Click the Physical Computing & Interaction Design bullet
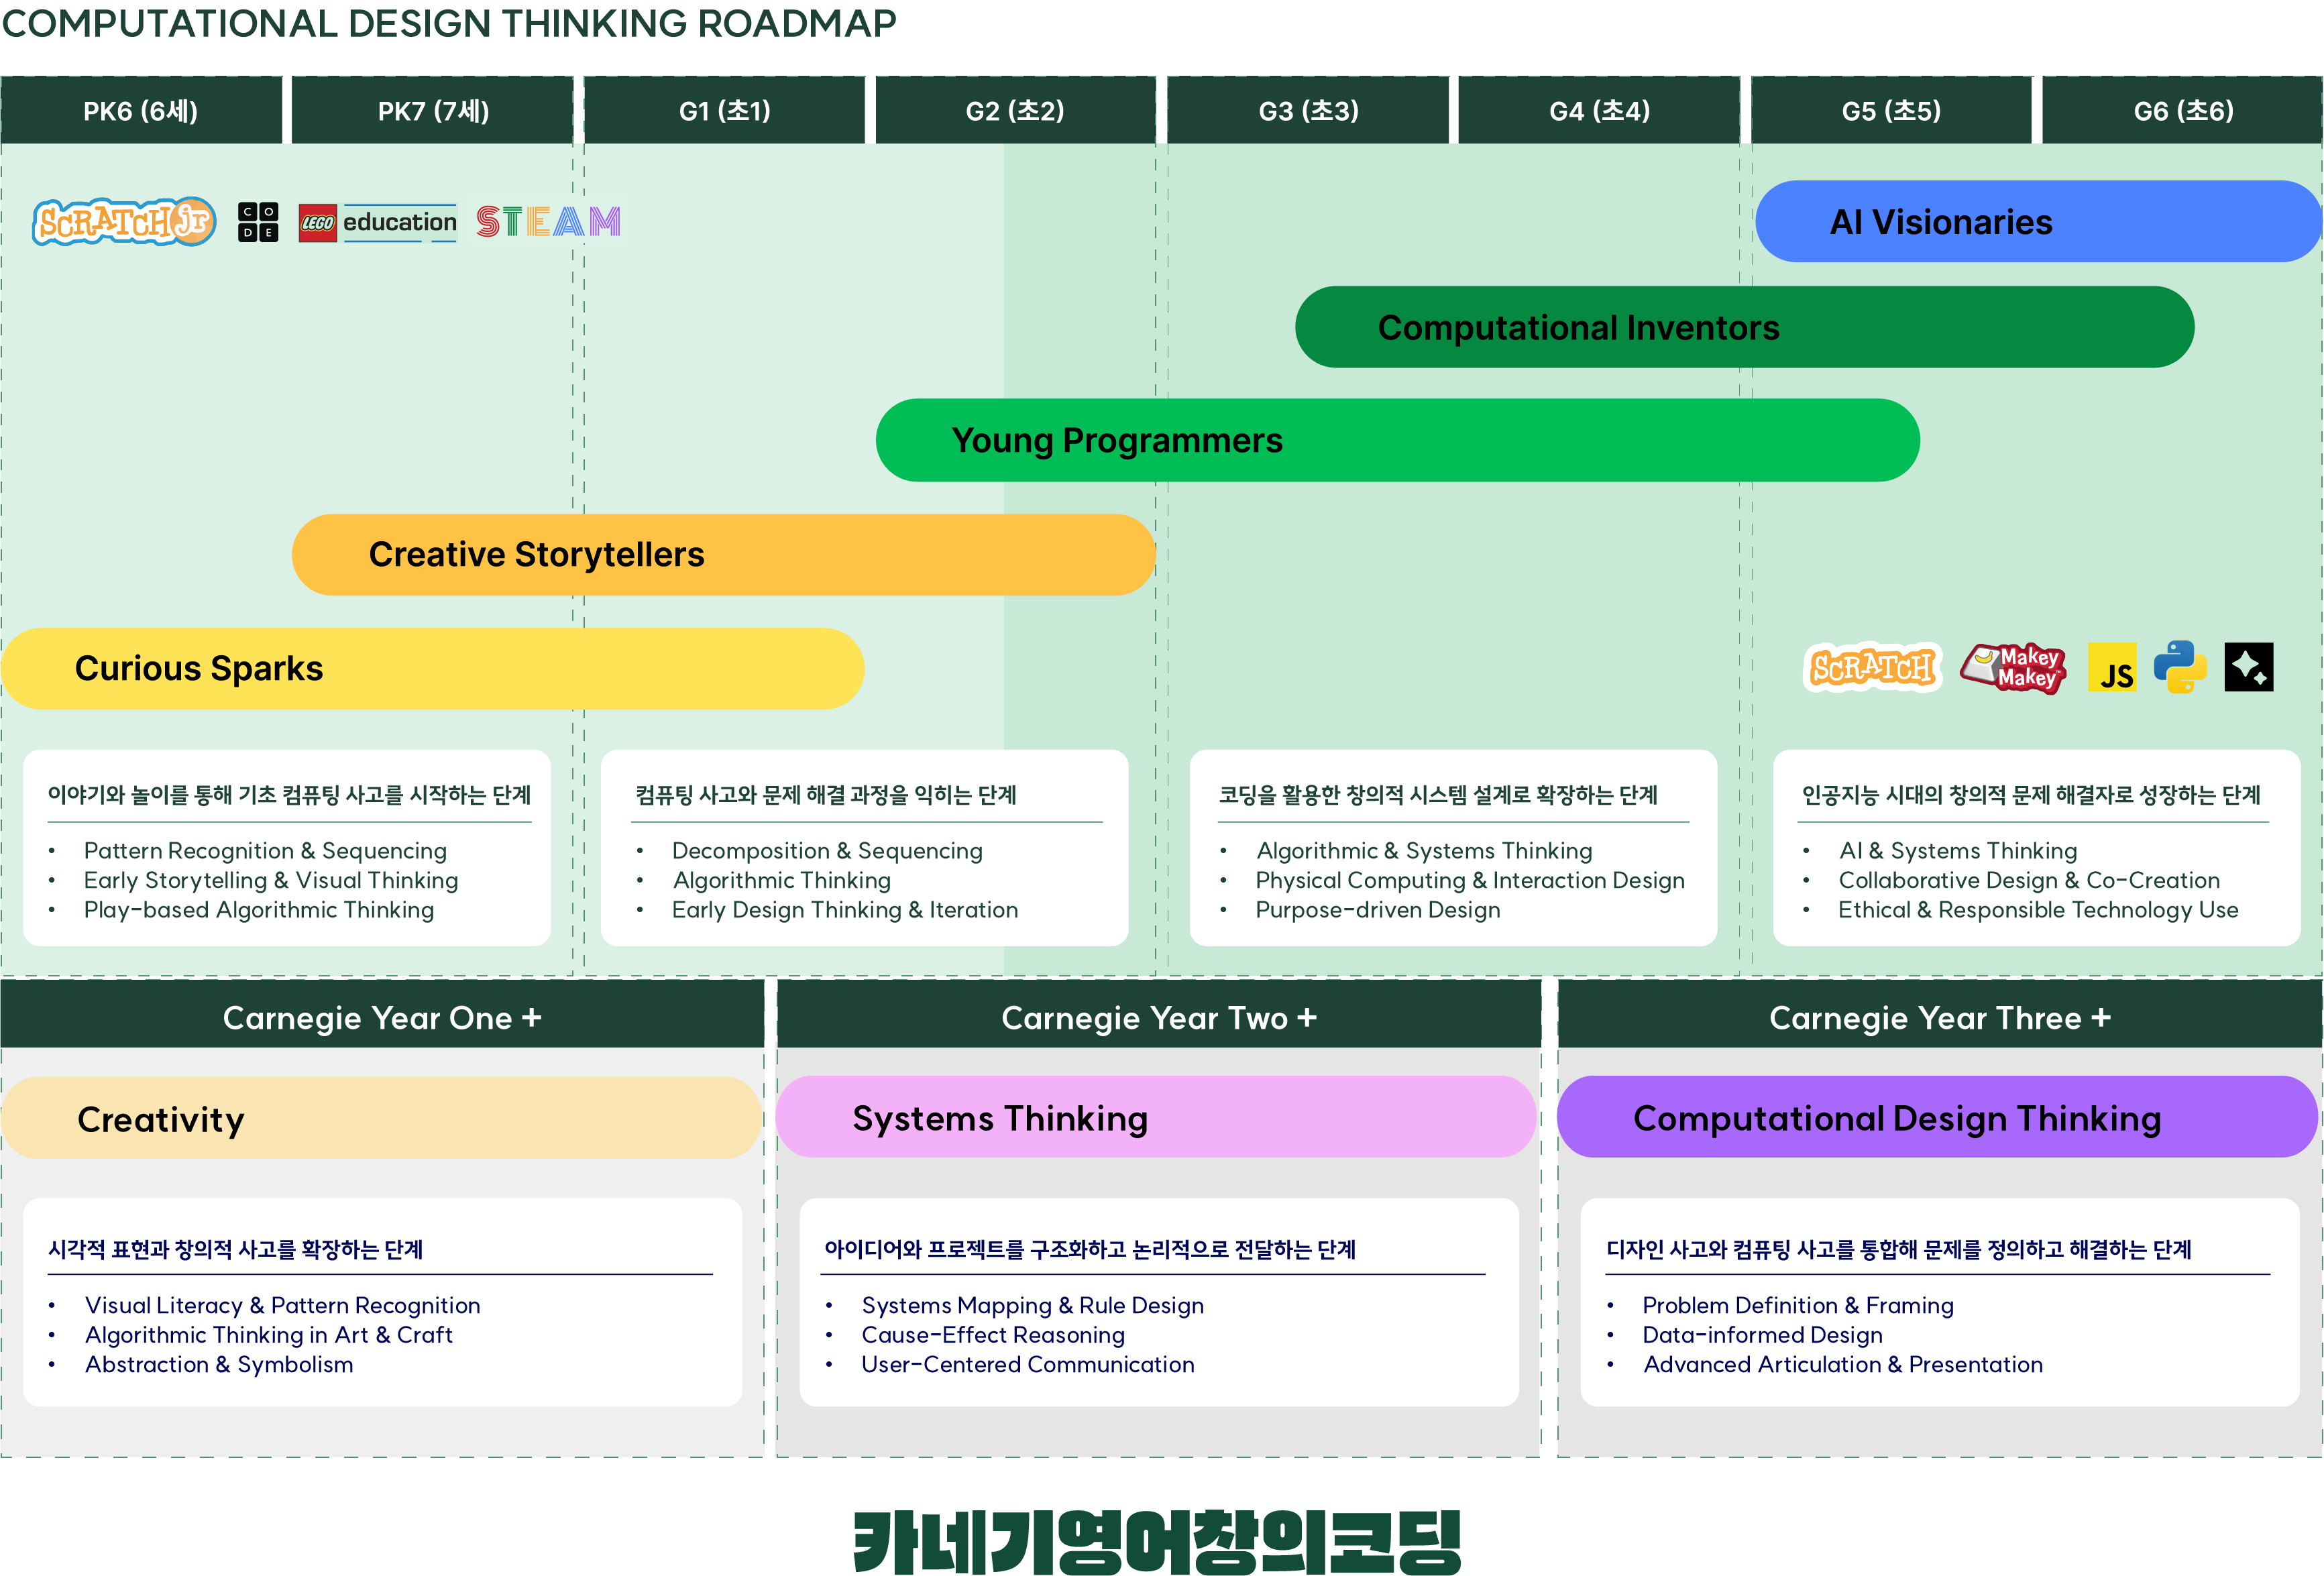Viewport: 2324px width, 1576px height. pos(1469,880)
